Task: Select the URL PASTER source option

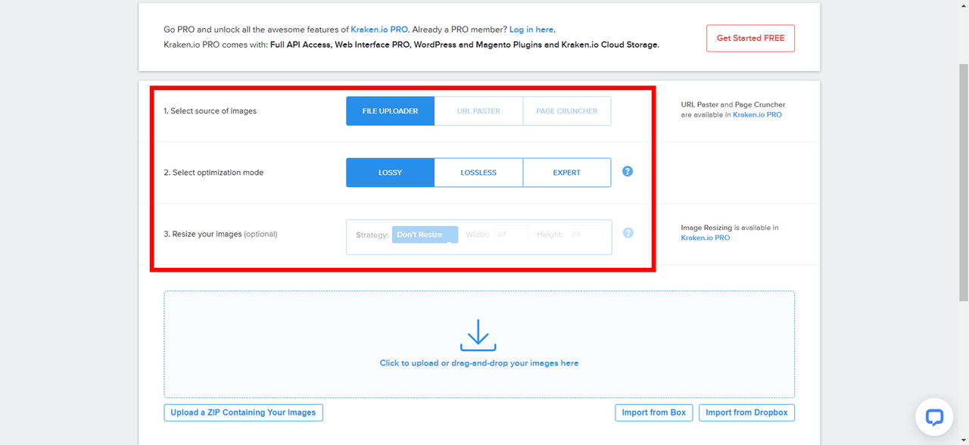Action: (x=478, y=110)
